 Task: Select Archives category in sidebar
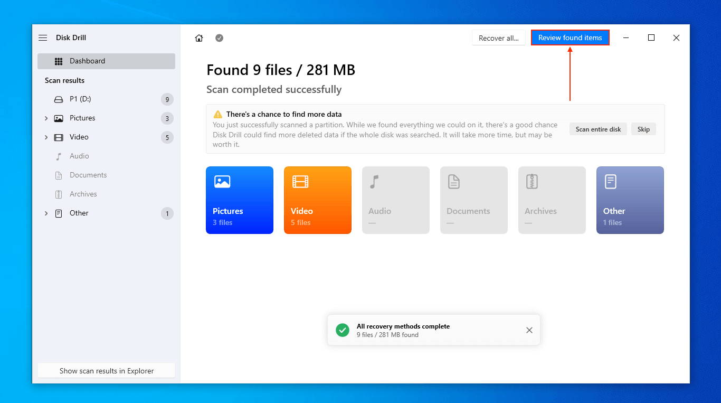(106, 194)
